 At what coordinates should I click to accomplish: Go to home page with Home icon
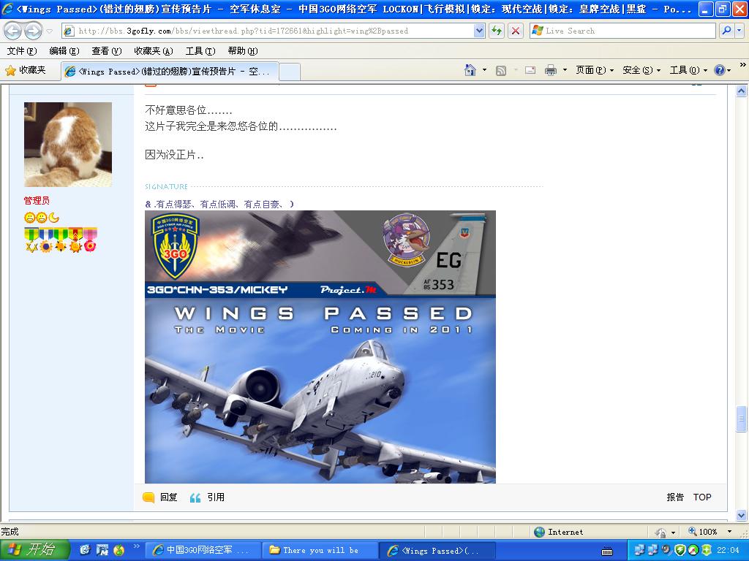point(470,71)
